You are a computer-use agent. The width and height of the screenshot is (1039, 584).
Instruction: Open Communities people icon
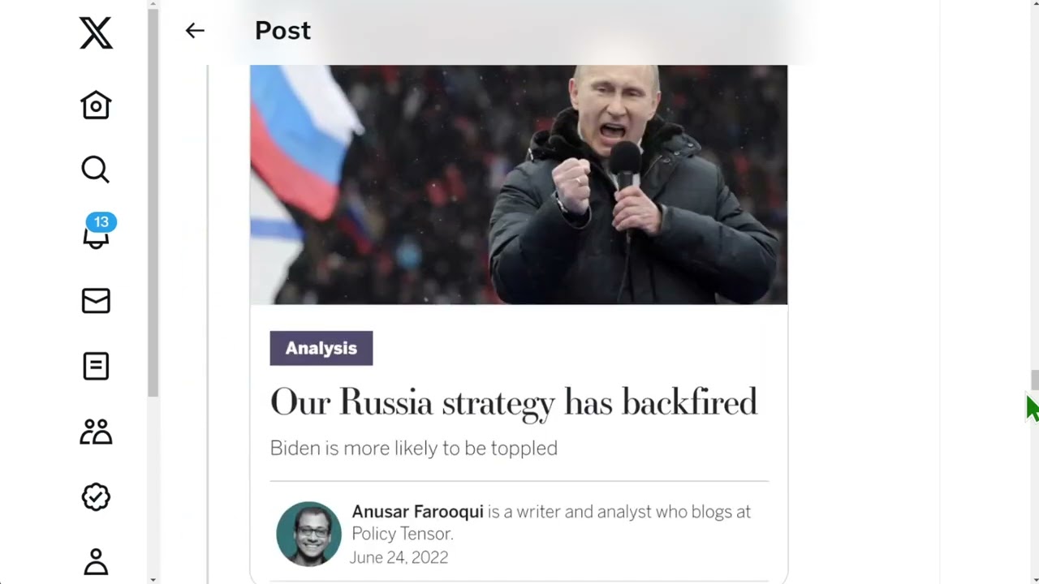click(x=96, y=432)
